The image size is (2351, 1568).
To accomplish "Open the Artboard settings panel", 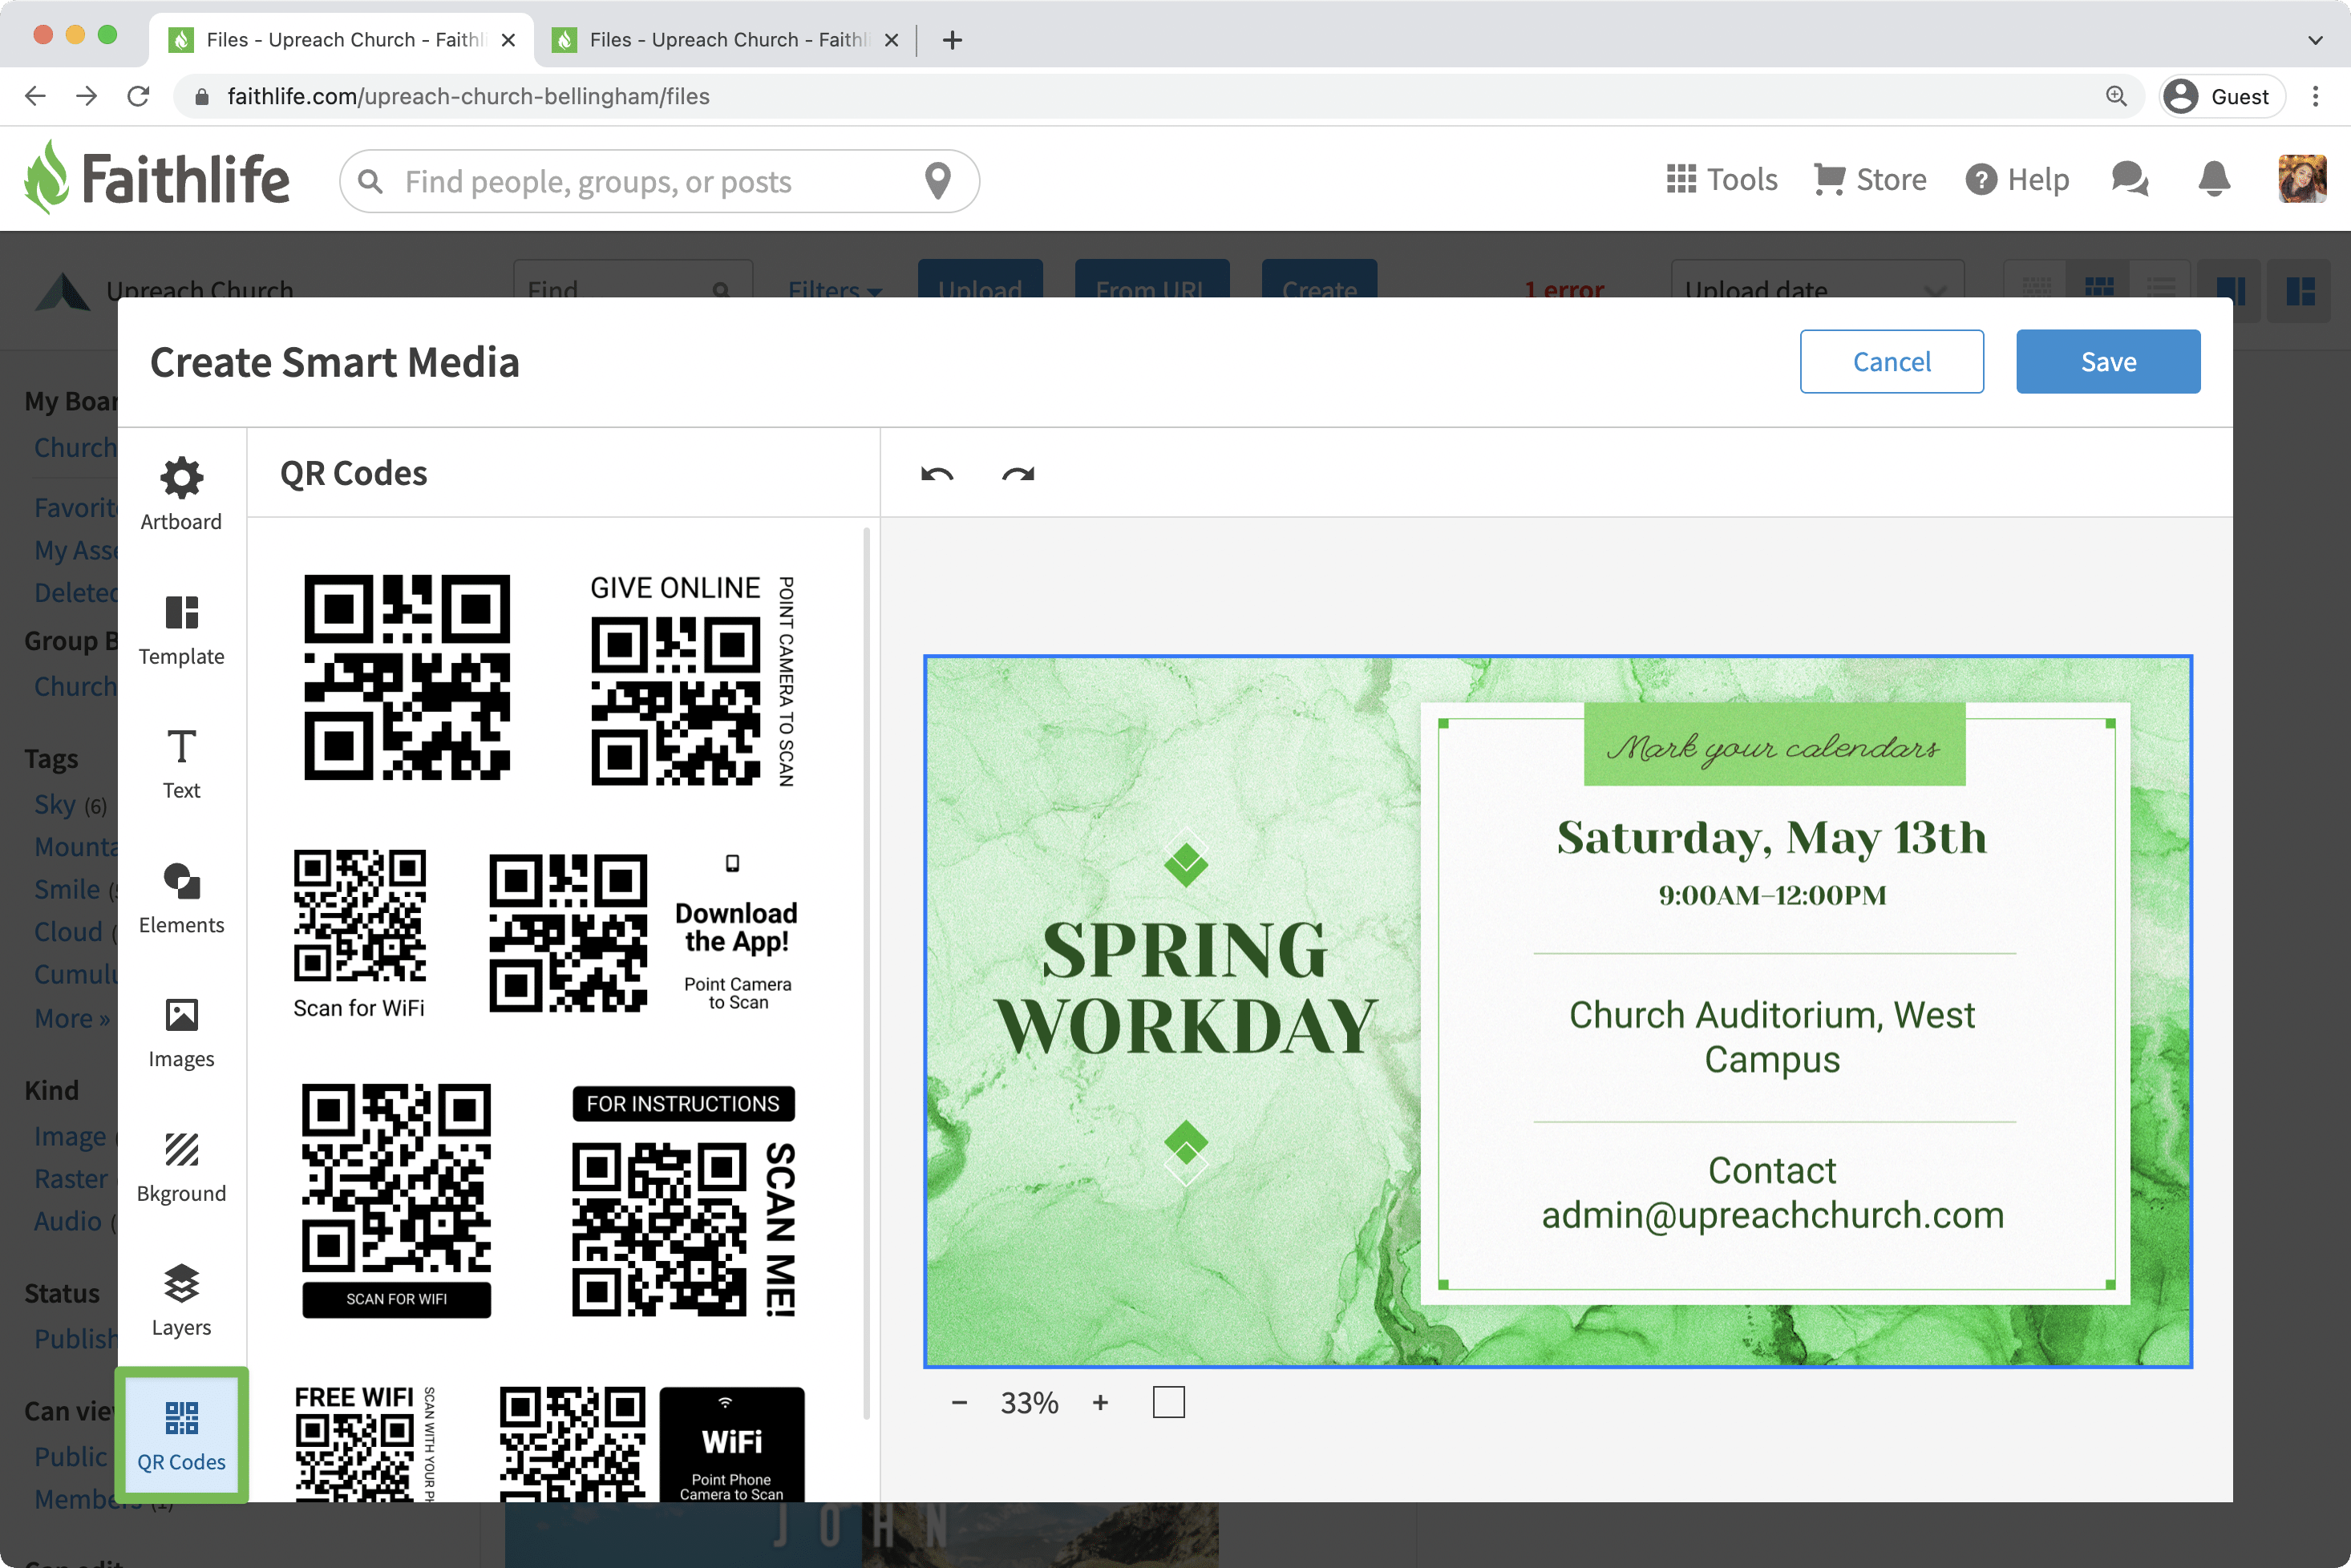I will click(181, 495).
